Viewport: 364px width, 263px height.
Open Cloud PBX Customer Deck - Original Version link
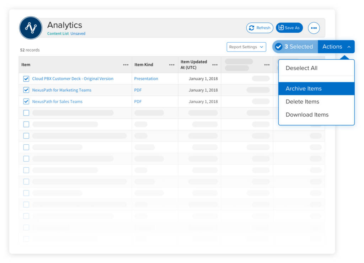73,79
